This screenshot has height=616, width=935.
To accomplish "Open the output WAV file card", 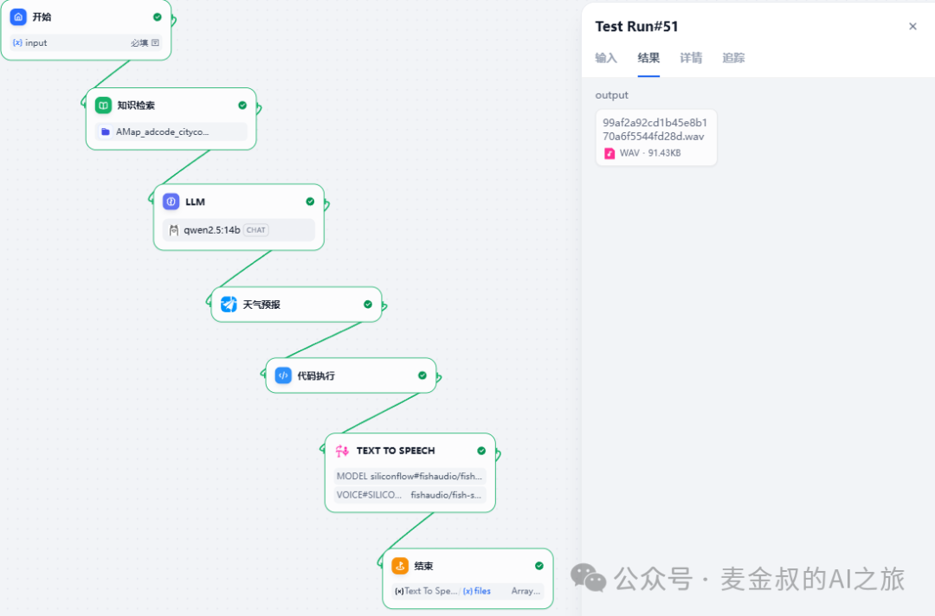I will tap(655, 137).
